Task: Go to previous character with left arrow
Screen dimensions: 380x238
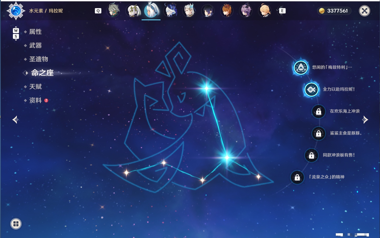Action: (15, 120)
